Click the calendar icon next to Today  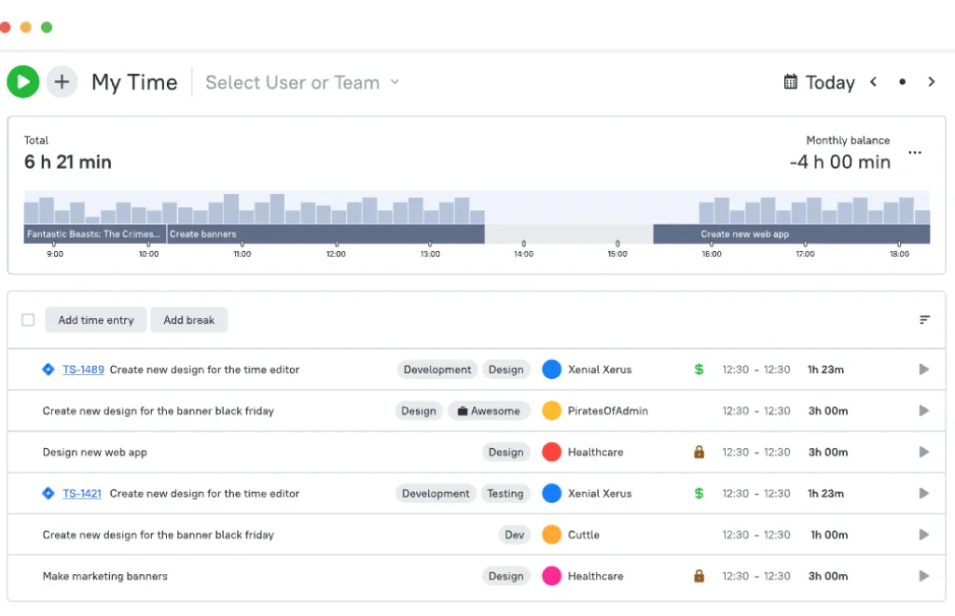click(x=791, y=82)
